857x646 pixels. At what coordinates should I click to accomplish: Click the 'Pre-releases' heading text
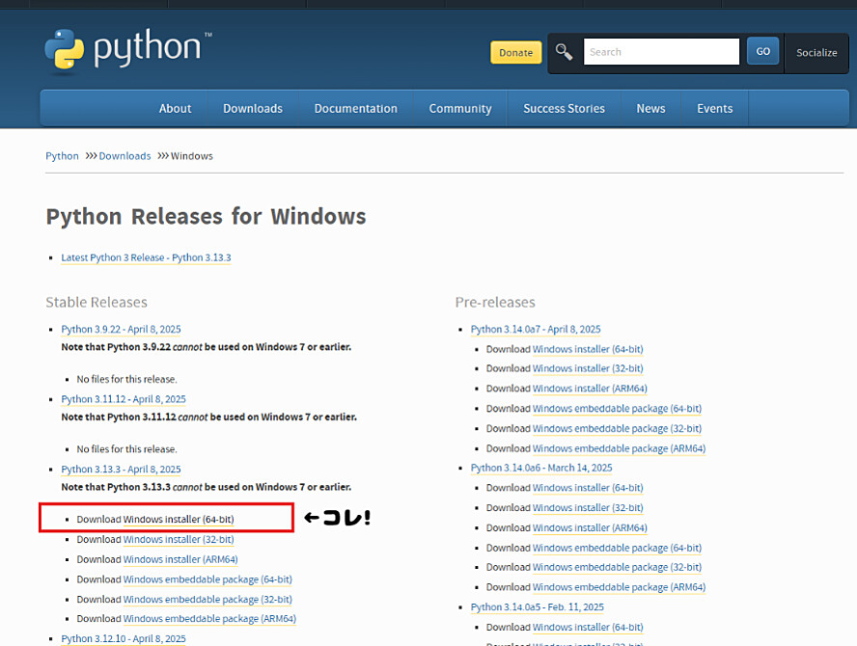tap(495, 302)
